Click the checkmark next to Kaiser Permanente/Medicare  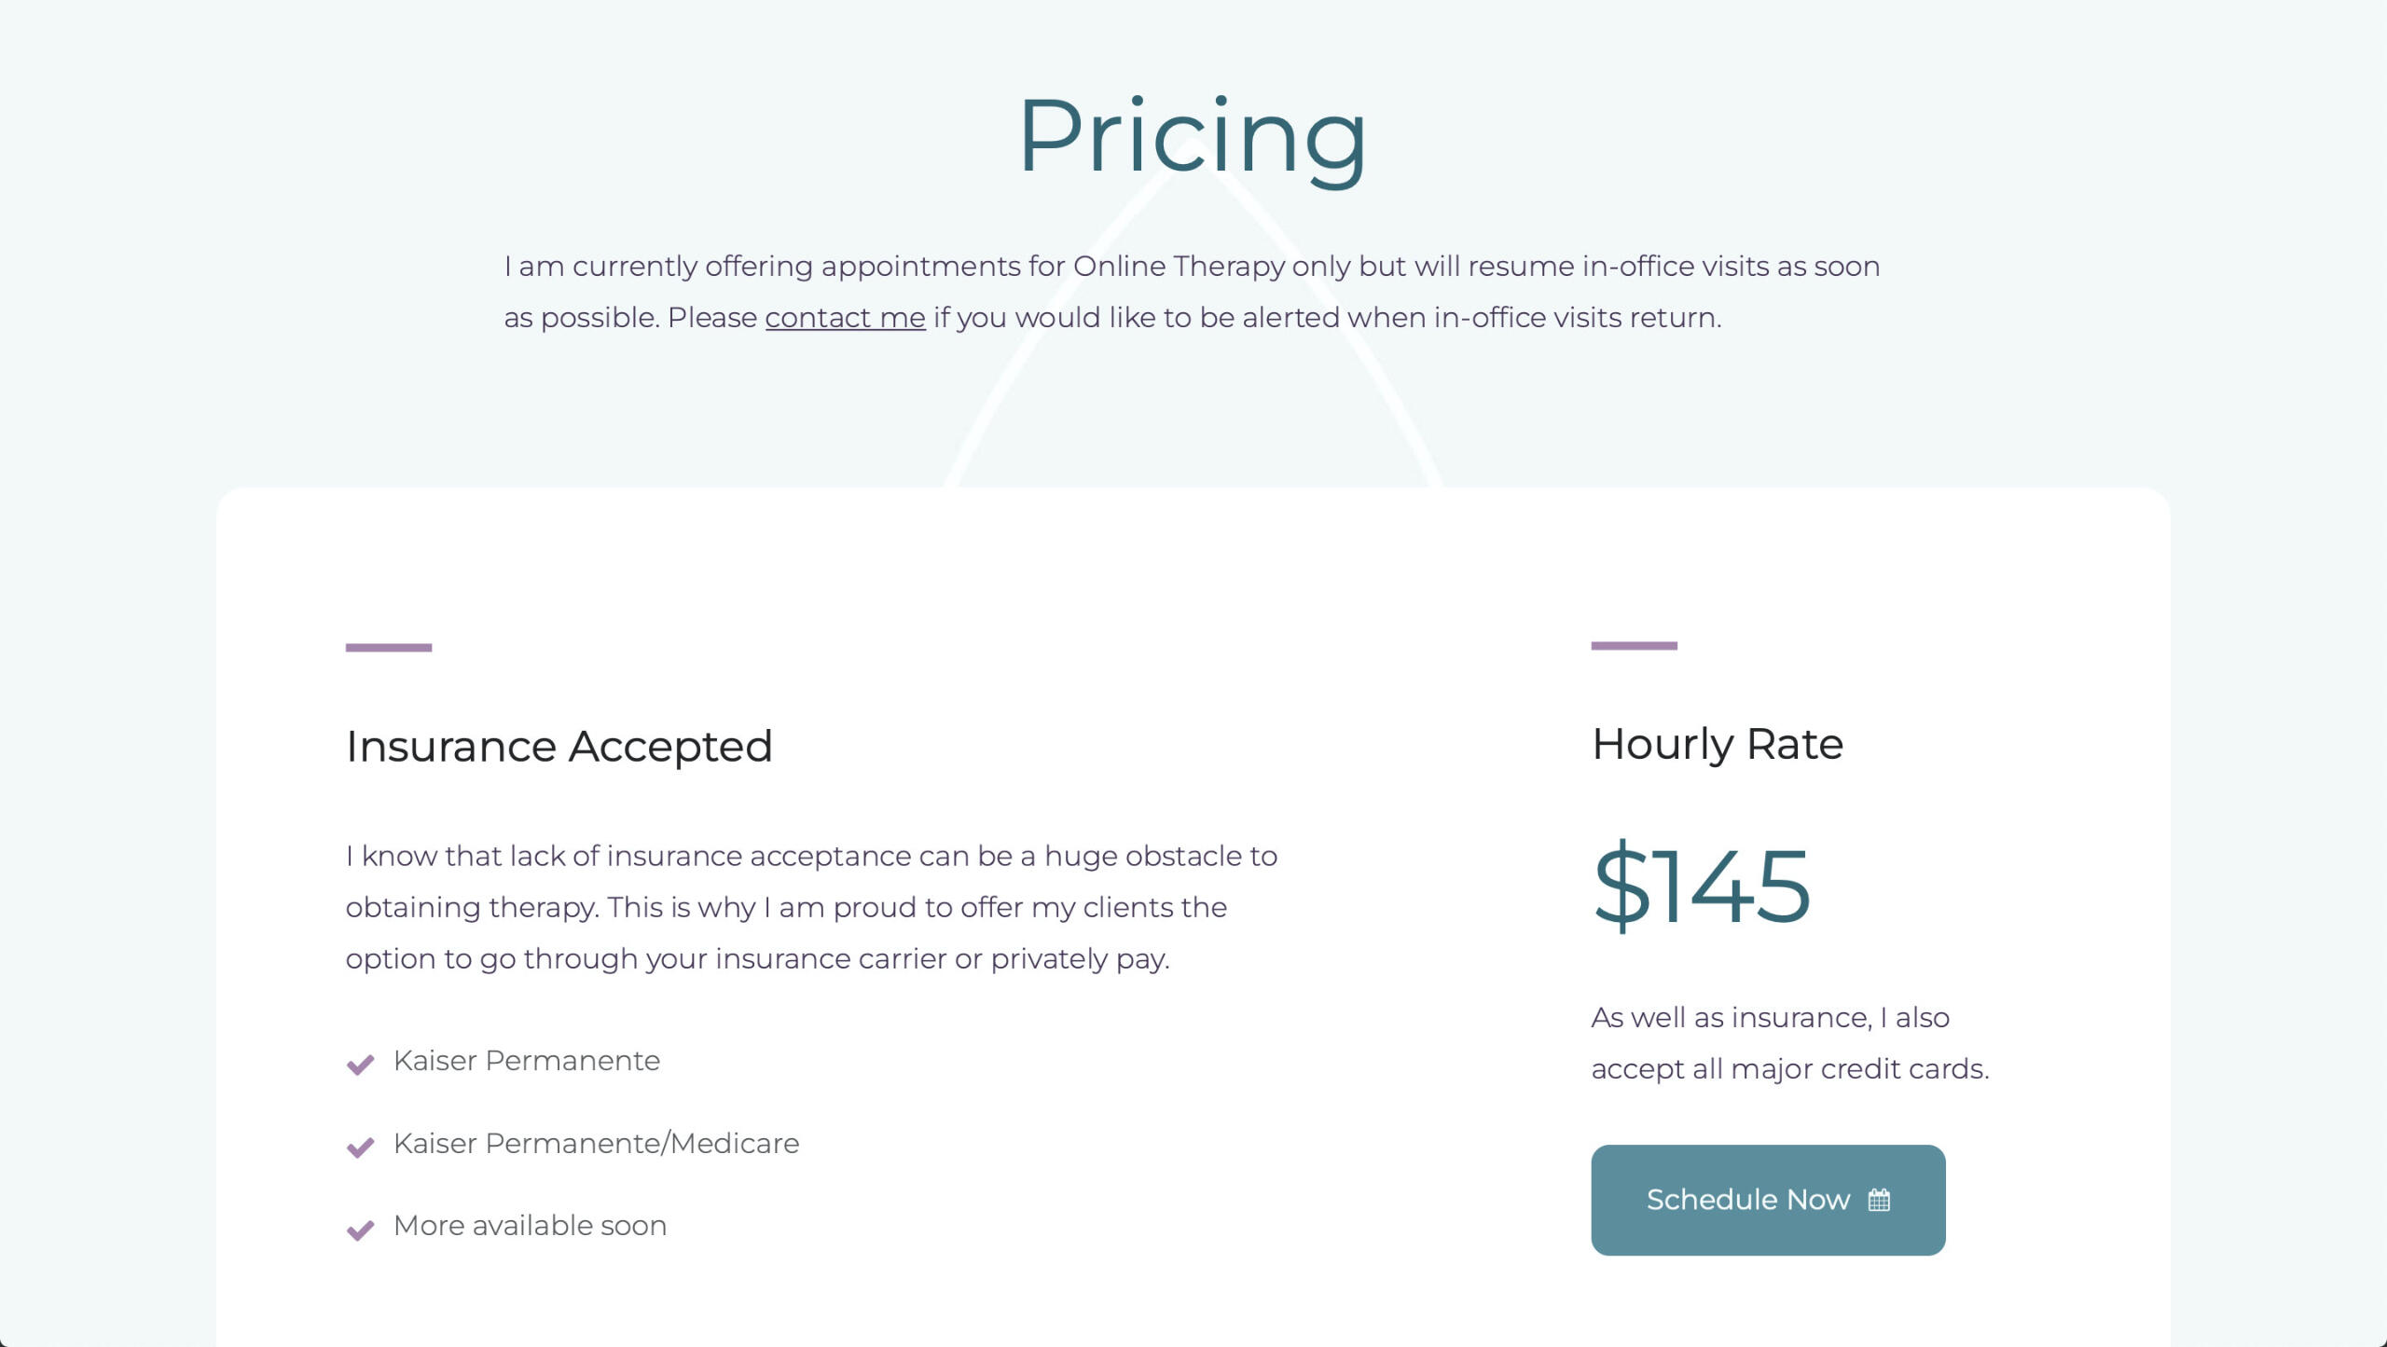(360, 1147)
